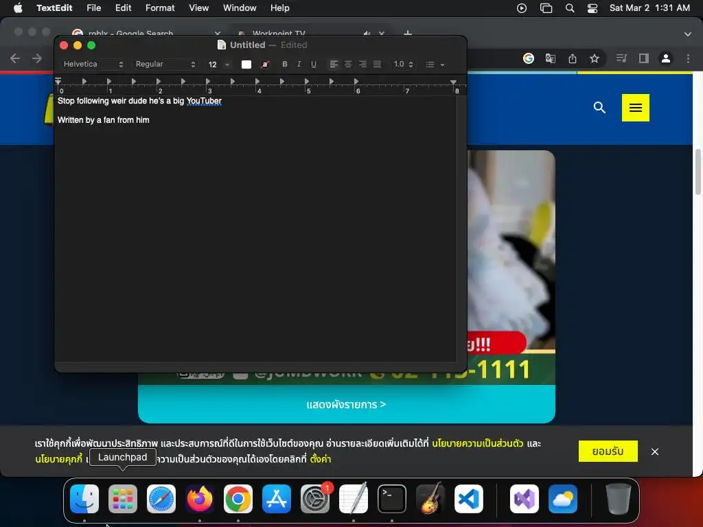Screen dimensions: 703x527
Task: Toggle bold formatting in TextEdit
Action: (x=285, y=64)
